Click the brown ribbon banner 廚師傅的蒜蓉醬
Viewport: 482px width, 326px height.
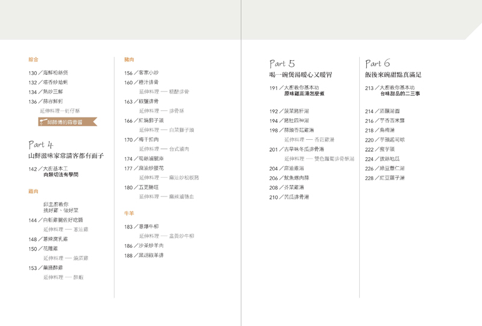pos(67,122)
